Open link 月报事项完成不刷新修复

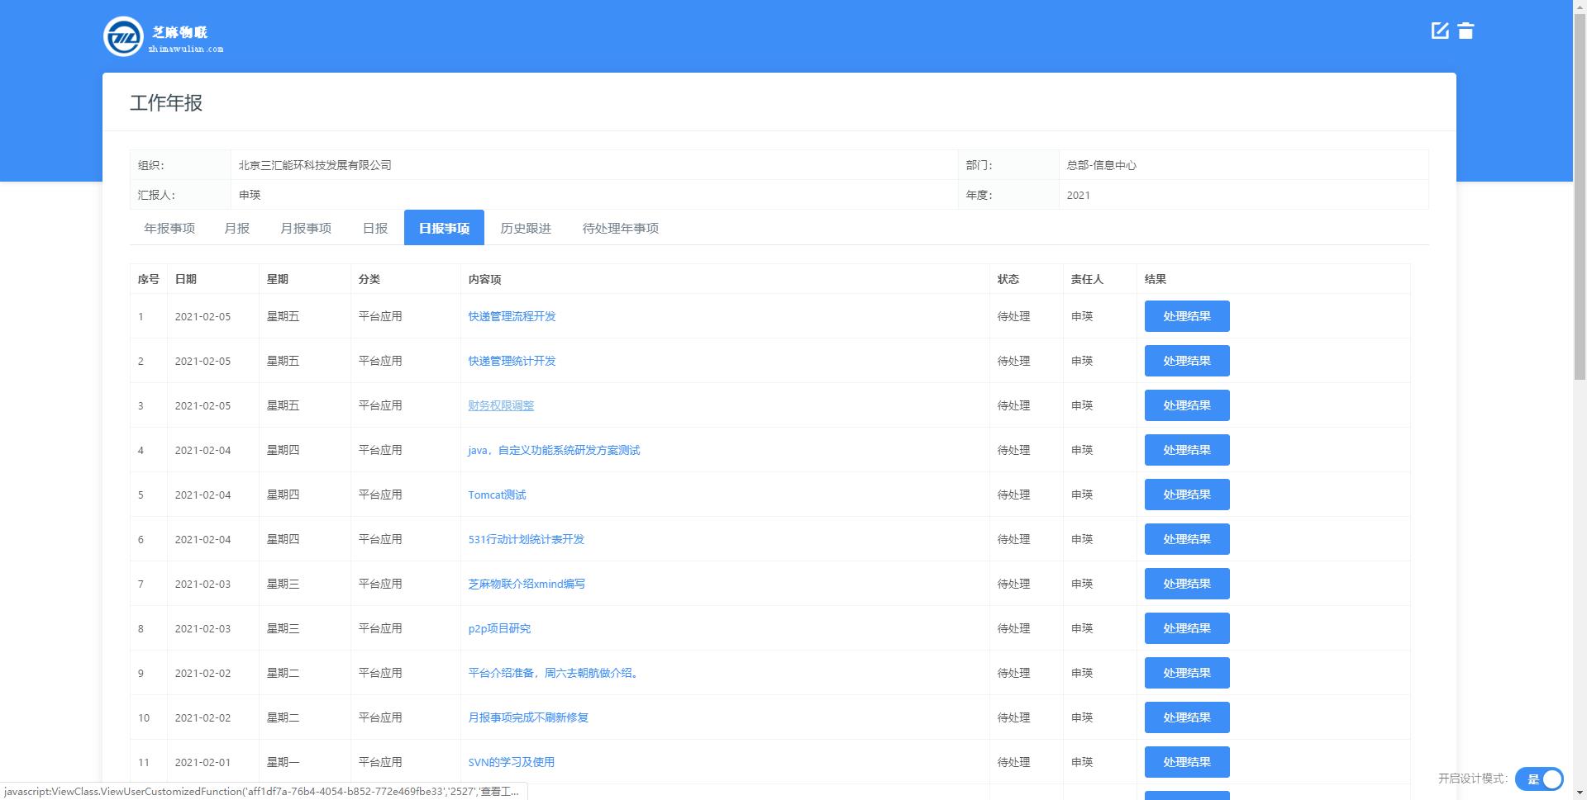point(528,717)
